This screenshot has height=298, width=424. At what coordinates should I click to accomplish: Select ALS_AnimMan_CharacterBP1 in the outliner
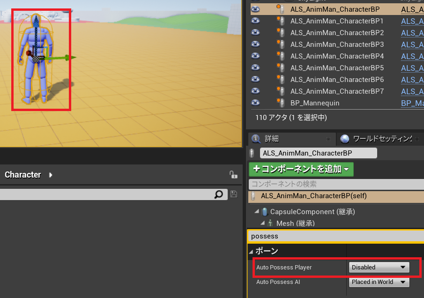click(337, 21)
